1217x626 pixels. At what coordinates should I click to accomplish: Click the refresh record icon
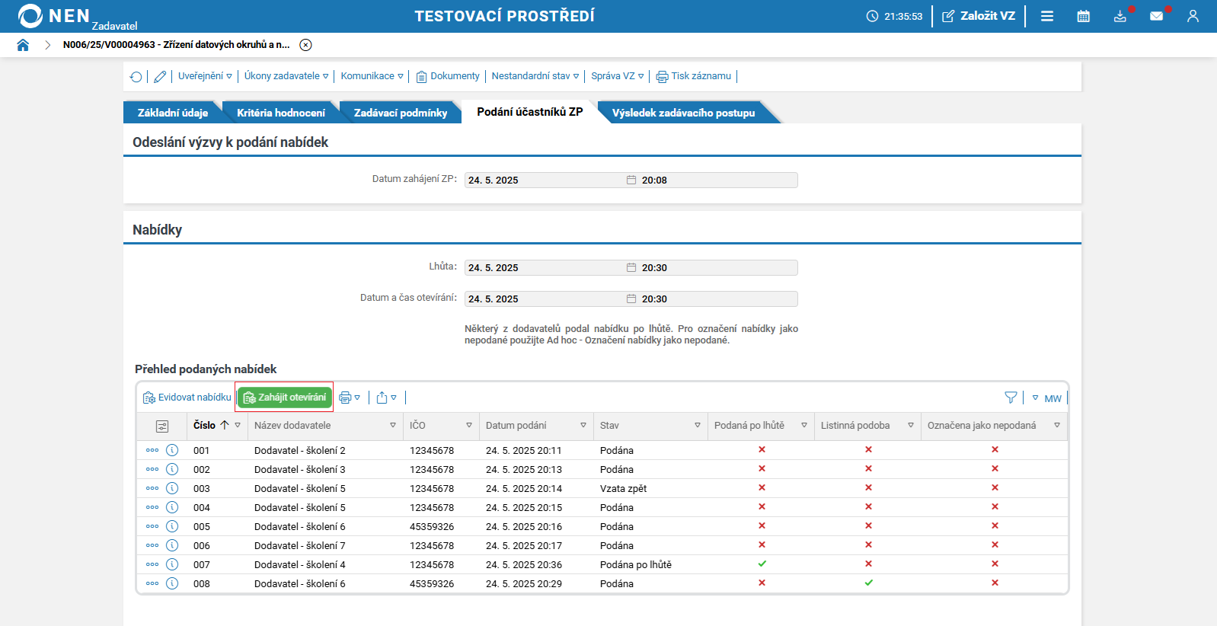(136, 76)
